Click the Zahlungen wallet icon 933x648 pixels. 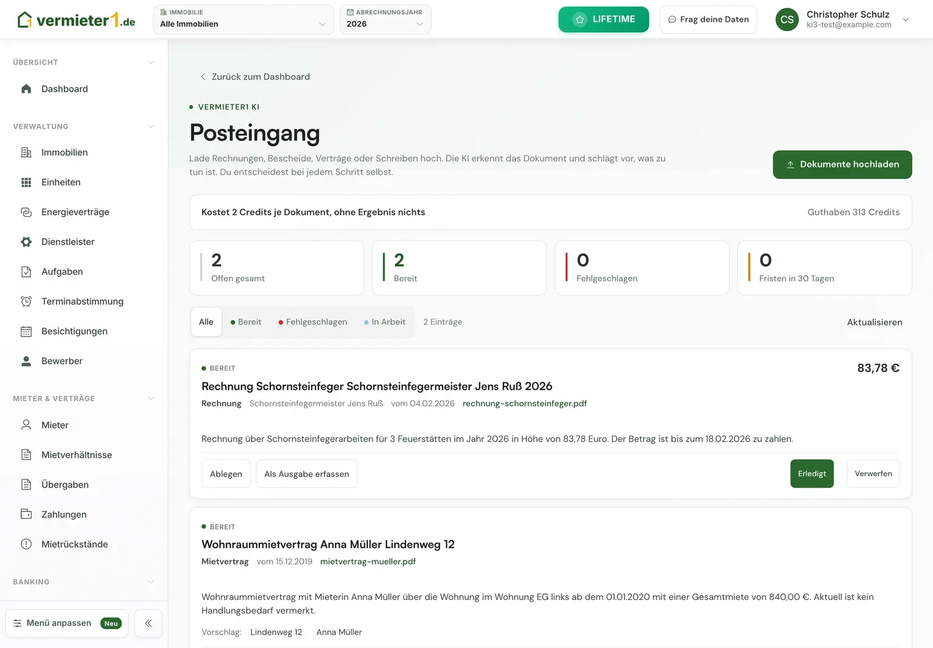(26, 514)
